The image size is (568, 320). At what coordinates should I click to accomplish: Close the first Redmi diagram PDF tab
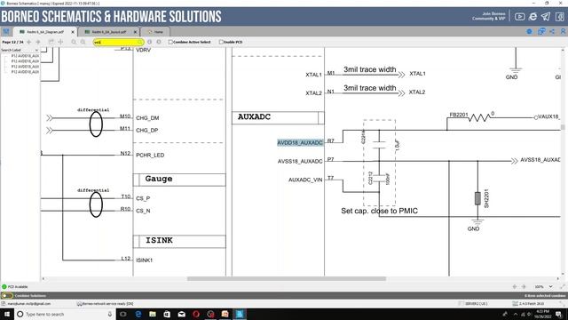[73, 32]
